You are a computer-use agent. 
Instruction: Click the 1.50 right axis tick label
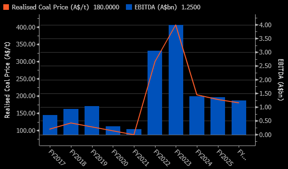(x=265, y=93)
